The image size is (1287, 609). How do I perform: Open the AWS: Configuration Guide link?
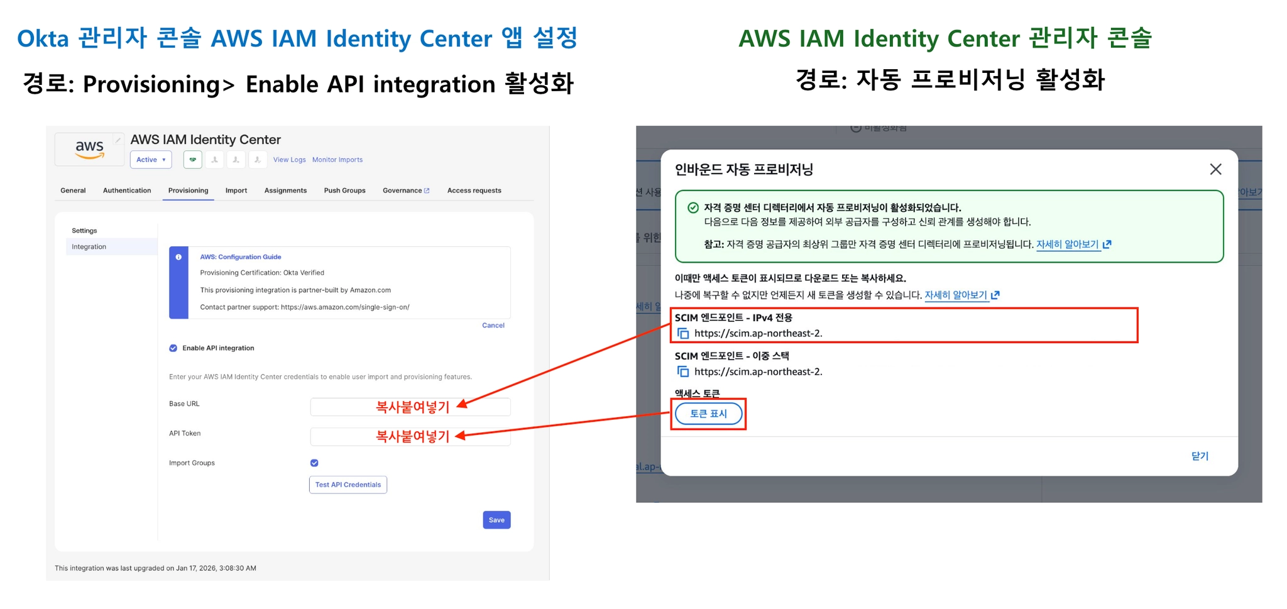click(241, 257)
